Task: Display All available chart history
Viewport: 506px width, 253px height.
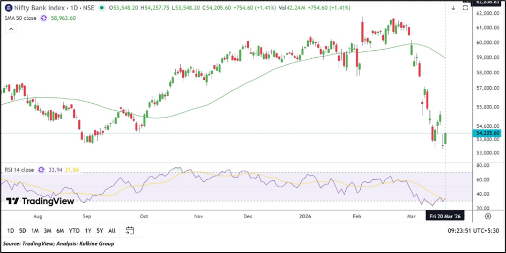Action: pyautogui.click(x=111, y=231)
